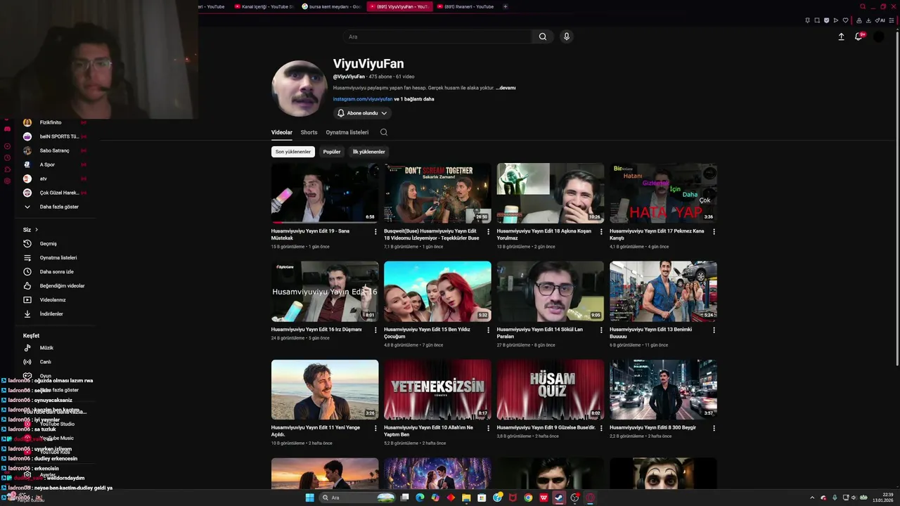Open YouTube notifications bell

pos(859,37)
